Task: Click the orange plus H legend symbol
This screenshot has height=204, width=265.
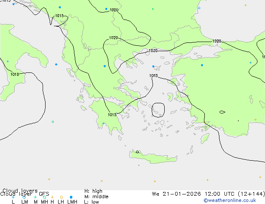Action: [x=52, y=197]
